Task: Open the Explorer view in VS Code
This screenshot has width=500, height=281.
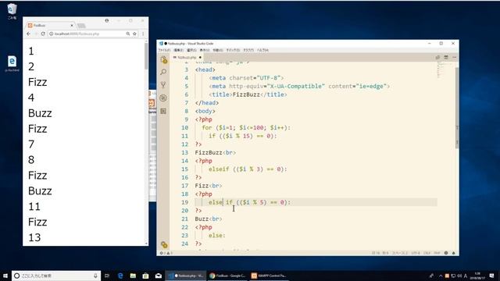Action: tap(163, 60)
